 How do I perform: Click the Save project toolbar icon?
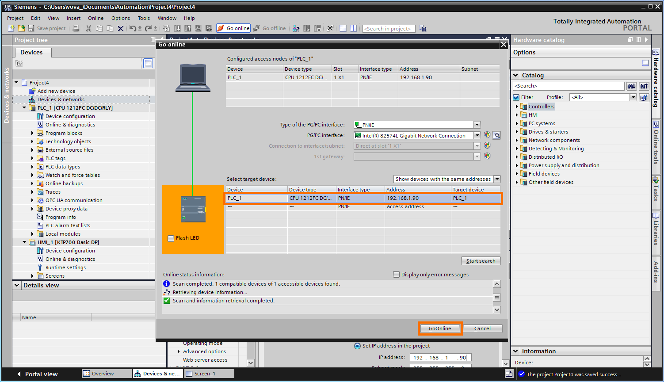(31, 28)
